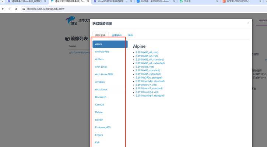Open the tab search chevron at top left
Screen dimensions: 267x147
(x=2, y=1)
